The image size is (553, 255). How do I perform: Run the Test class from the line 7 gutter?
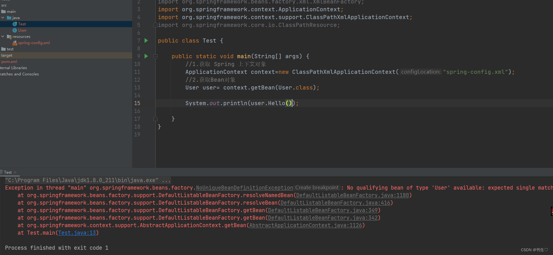click(146, 41)
